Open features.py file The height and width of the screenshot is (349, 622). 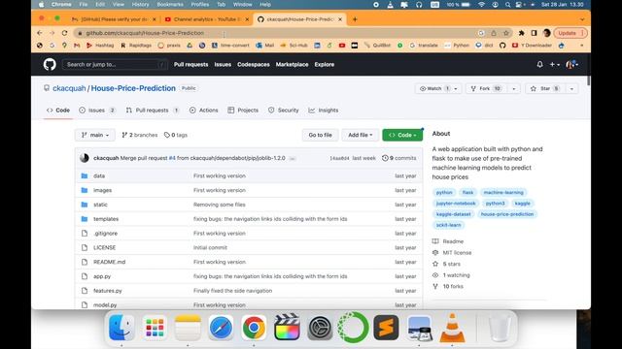point(108,291)
